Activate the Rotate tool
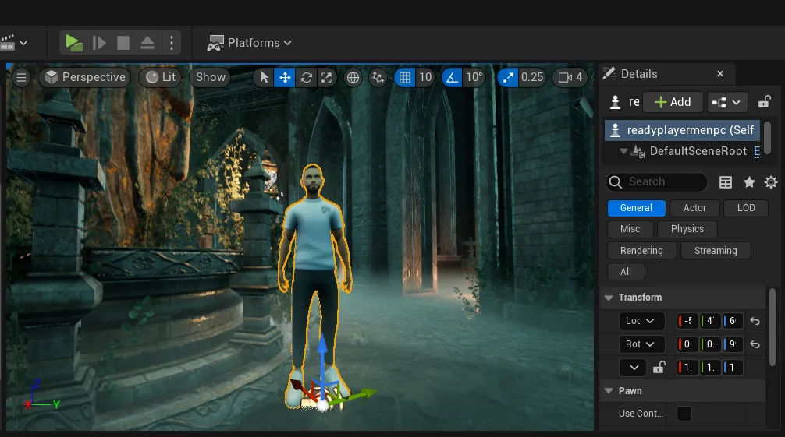 [x=307, y=77]
